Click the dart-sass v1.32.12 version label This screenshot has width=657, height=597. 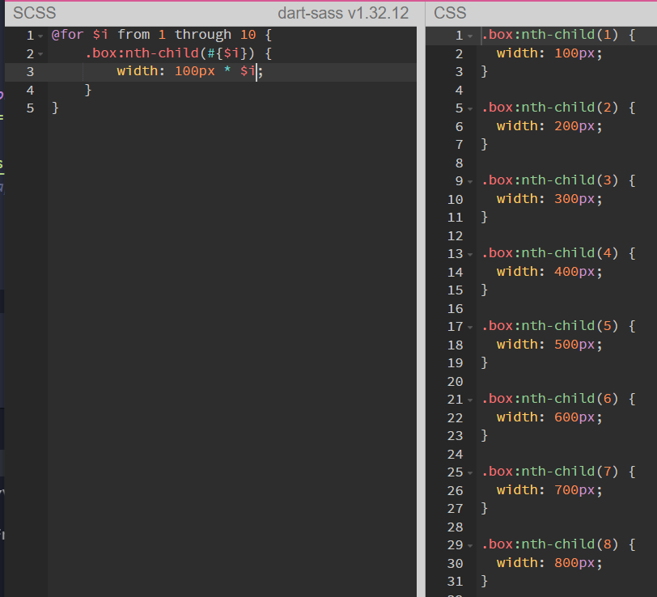343,13
